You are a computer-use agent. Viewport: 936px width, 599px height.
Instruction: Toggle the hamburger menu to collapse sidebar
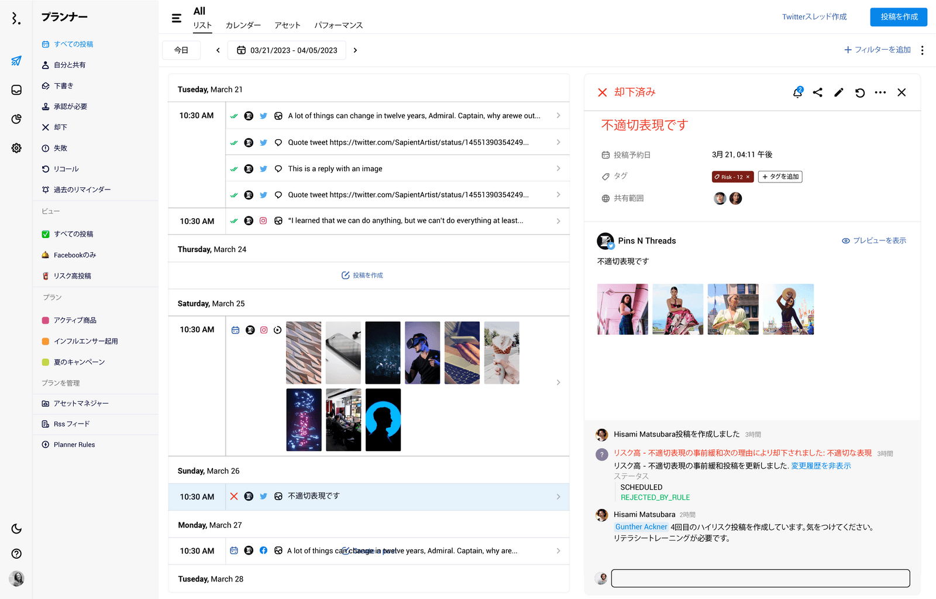tap(176, 18)
